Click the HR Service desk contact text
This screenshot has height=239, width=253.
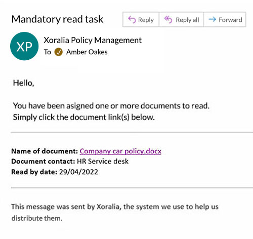[103, 162]
